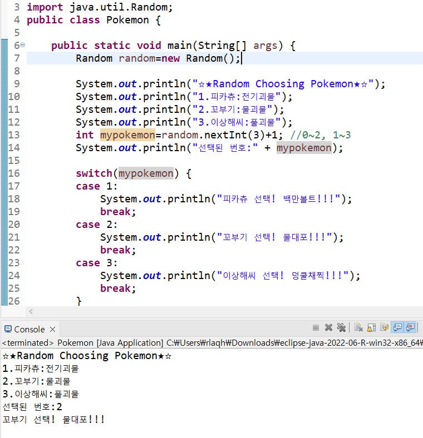Click the '선택된 번호:' string in code line 14
The image size is (423, 438).
(225, 148)
